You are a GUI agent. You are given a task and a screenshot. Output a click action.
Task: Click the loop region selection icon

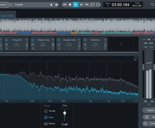(x=92, y=5)
